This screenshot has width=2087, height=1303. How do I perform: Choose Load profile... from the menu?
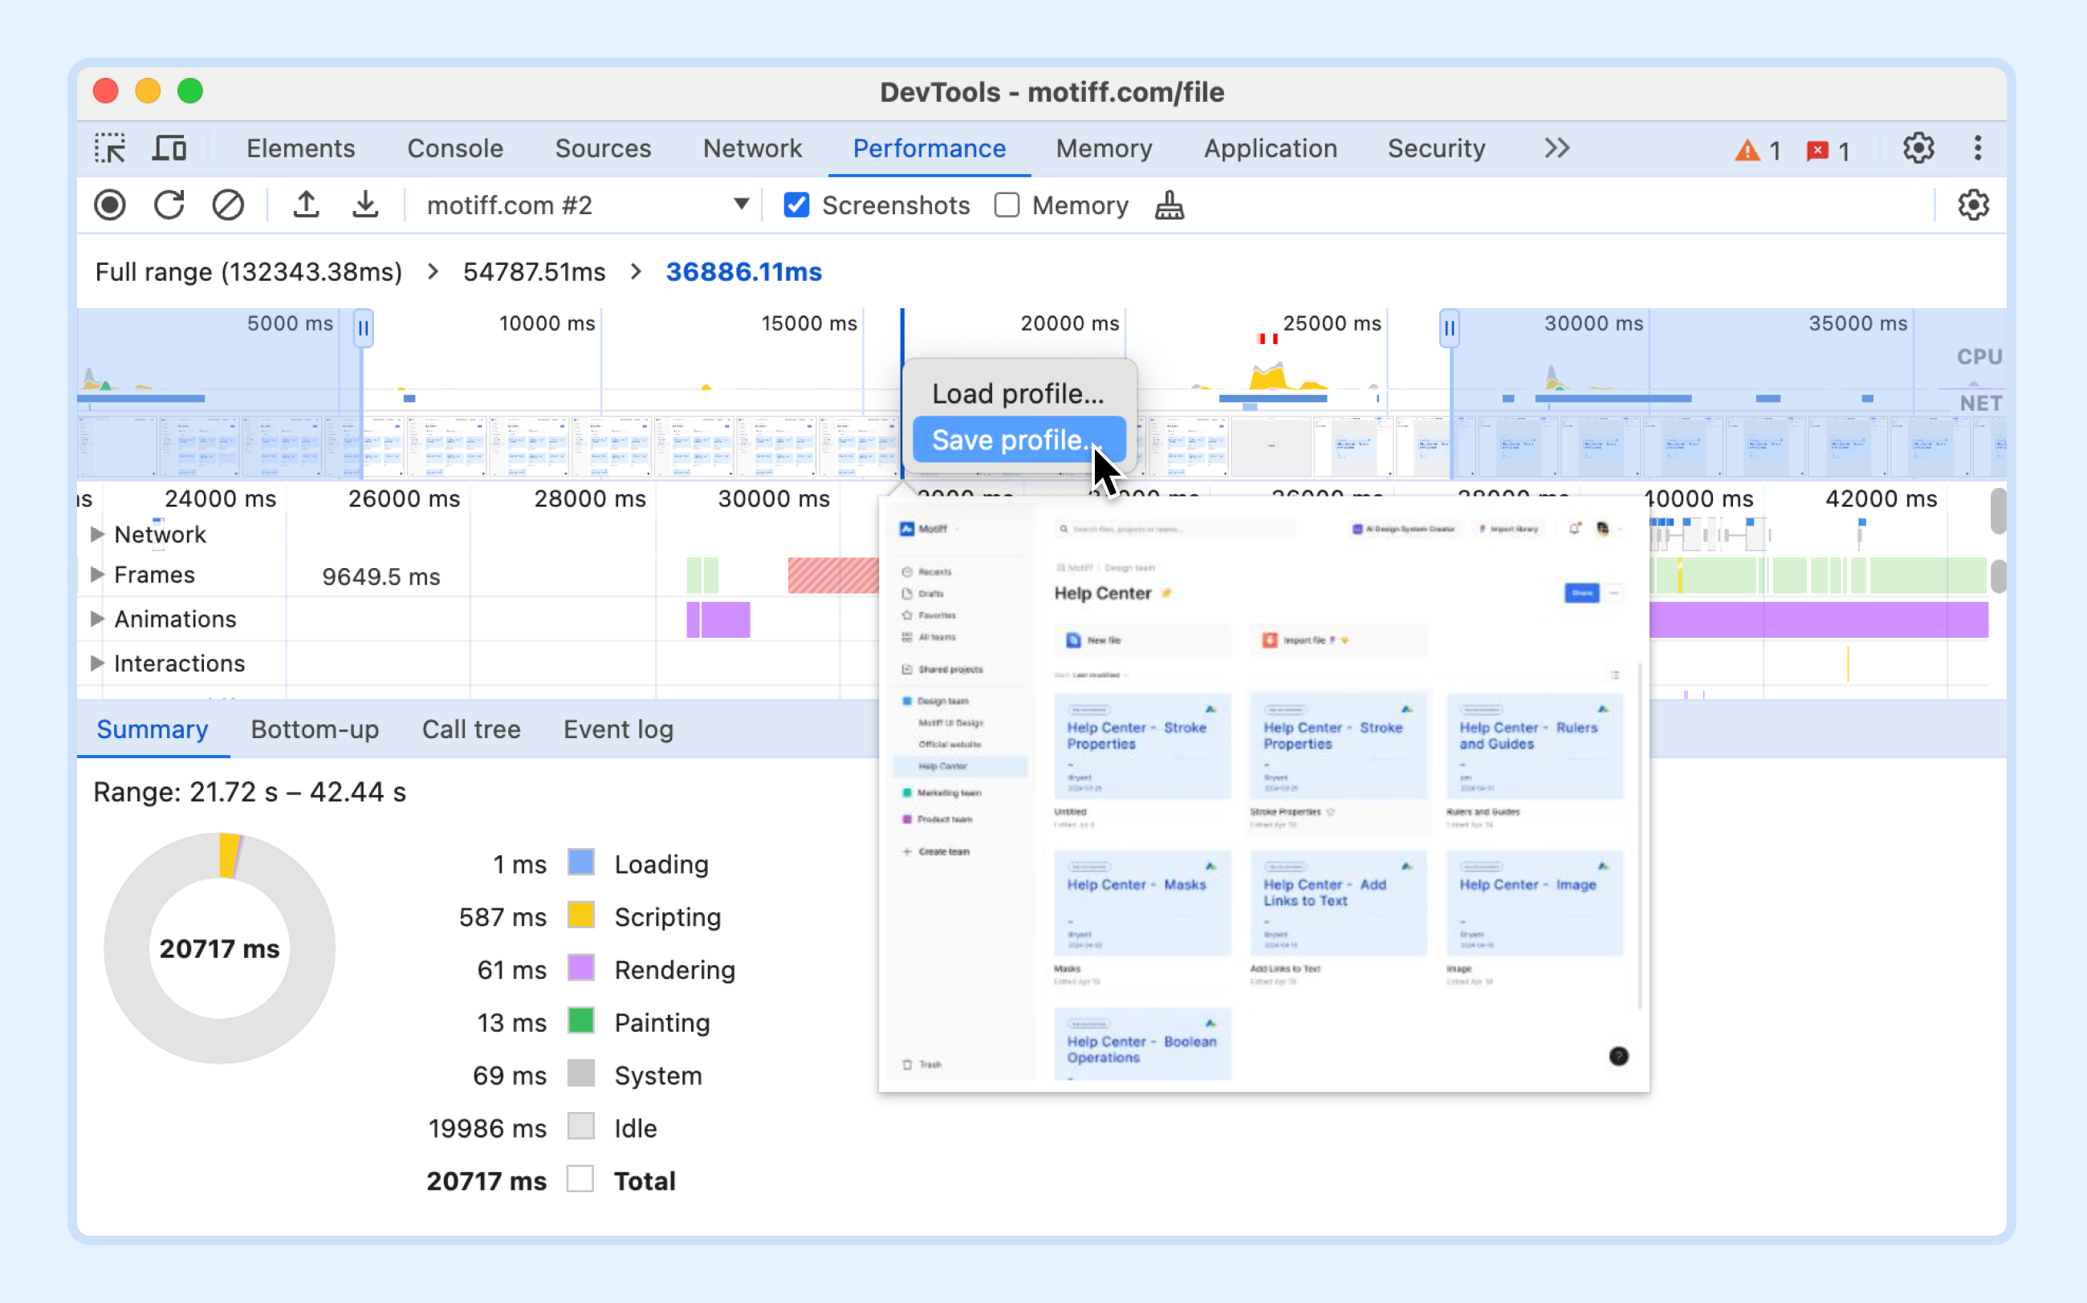click(1018, 394)
